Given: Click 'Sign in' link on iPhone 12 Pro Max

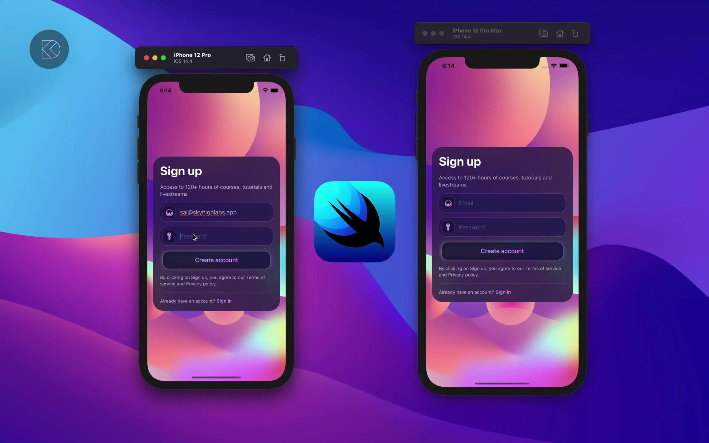Looking at the screenshot, I should click(x=503, y=292).
